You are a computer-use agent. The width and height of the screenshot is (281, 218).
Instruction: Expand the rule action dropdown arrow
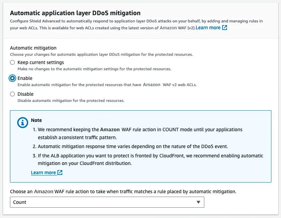coord(198,202)
